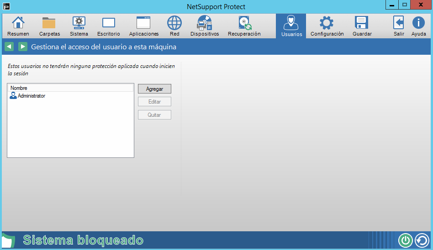Image resolution: width=433 pixels, height=250 pixels.
Task: Click the Guardar save icon
Action: pyautogui.click(x=362, y=26)
